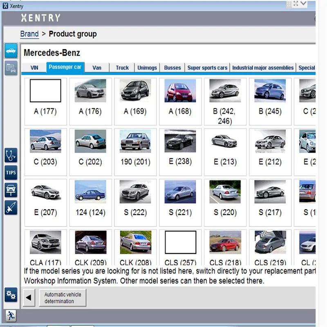This screenshot has width=327, height=327.
Task: Open the settings gears sidebar icon
Action: 11,295
